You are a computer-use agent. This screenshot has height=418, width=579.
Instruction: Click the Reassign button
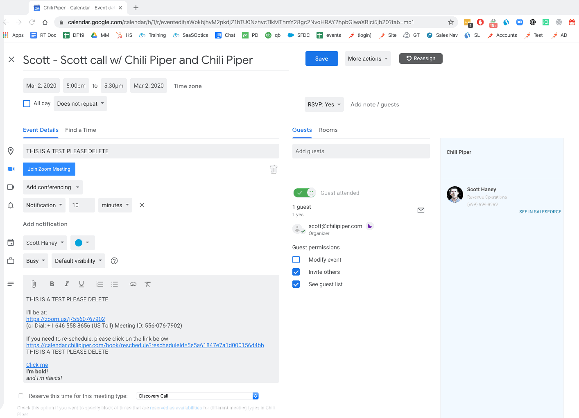click(x=421, y=59)
